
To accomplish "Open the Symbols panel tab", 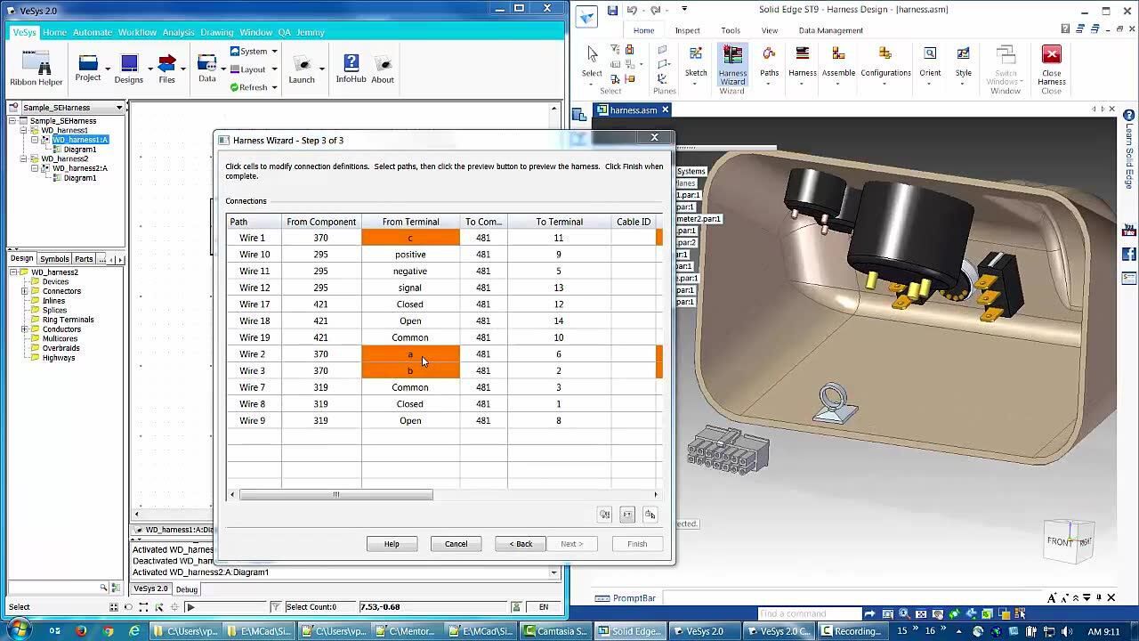I will tap(54, 259).
